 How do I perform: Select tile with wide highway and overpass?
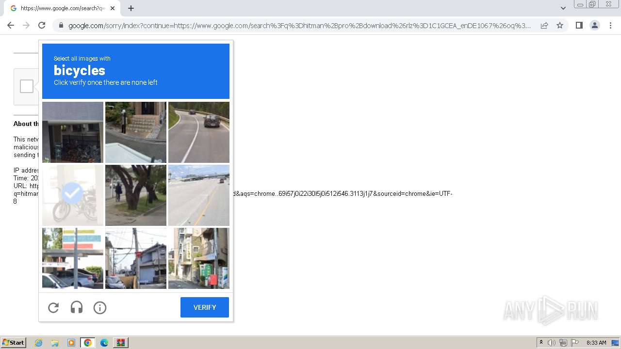(199, 195)
